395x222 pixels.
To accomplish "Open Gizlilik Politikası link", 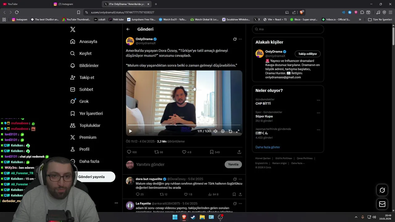I will (284, 158).
